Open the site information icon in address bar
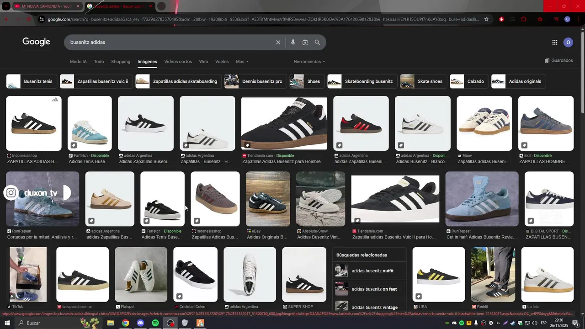585x329 pixels. [x=42, y=19]
